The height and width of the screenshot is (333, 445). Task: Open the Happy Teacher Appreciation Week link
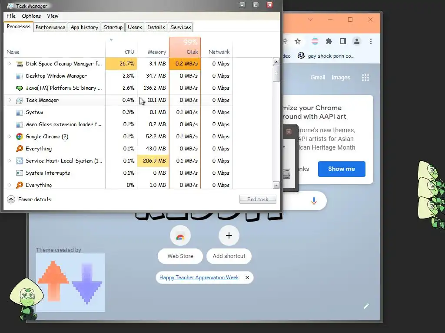199,277
